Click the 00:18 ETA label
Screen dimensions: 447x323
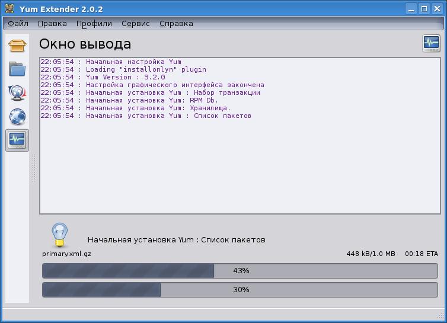[422, 254]
